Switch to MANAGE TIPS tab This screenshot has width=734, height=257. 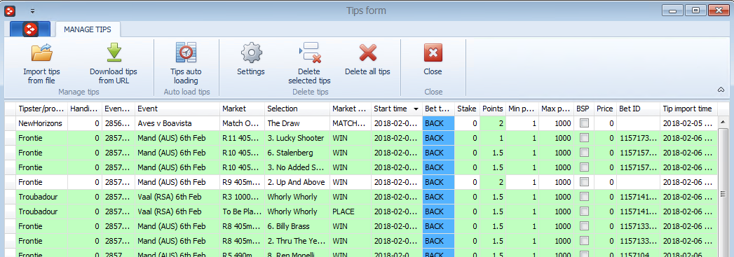coord(88,29)
